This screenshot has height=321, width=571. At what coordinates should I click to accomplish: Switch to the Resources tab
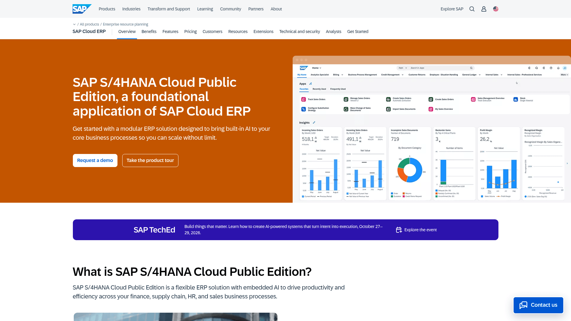click(x=238, y=32)
